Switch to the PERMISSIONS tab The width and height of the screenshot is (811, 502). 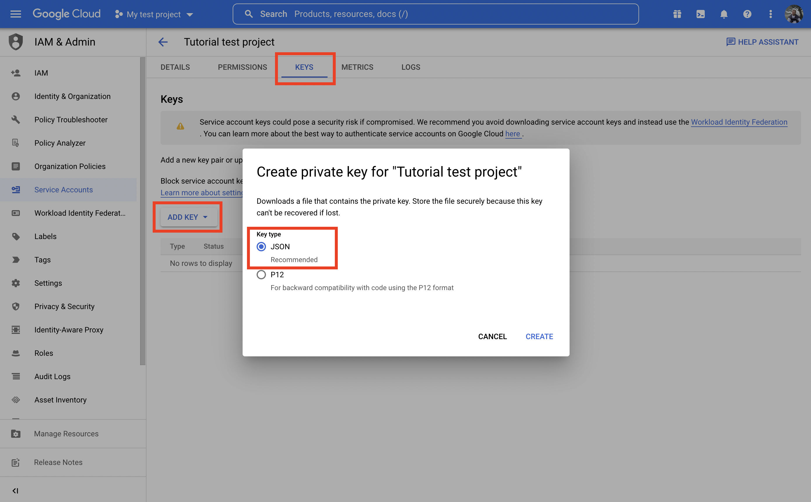pos(242,67)
